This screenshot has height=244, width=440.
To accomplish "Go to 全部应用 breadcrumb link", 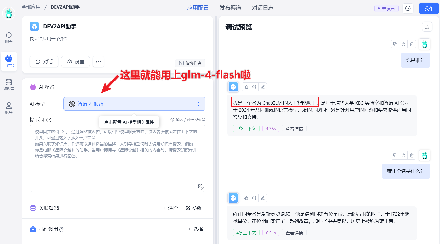I will 31,7.
